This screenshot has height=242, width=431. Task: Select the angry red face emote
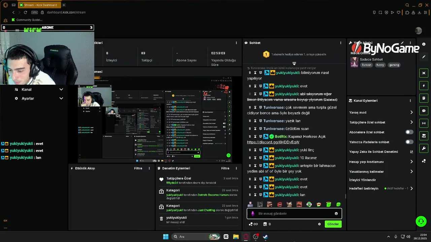(x=280, y=204)
